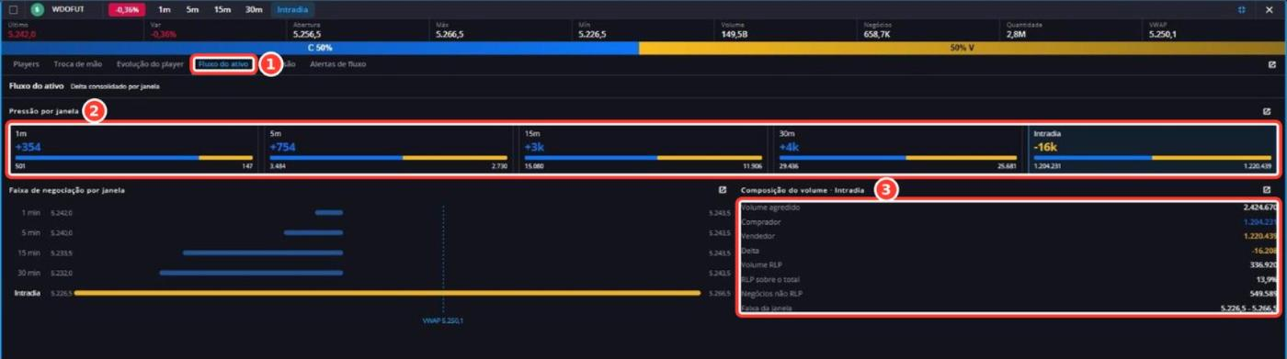Click the VWAP header value 5.250,1
The height and width of the screenshot is (359, 1287).
1163,34
